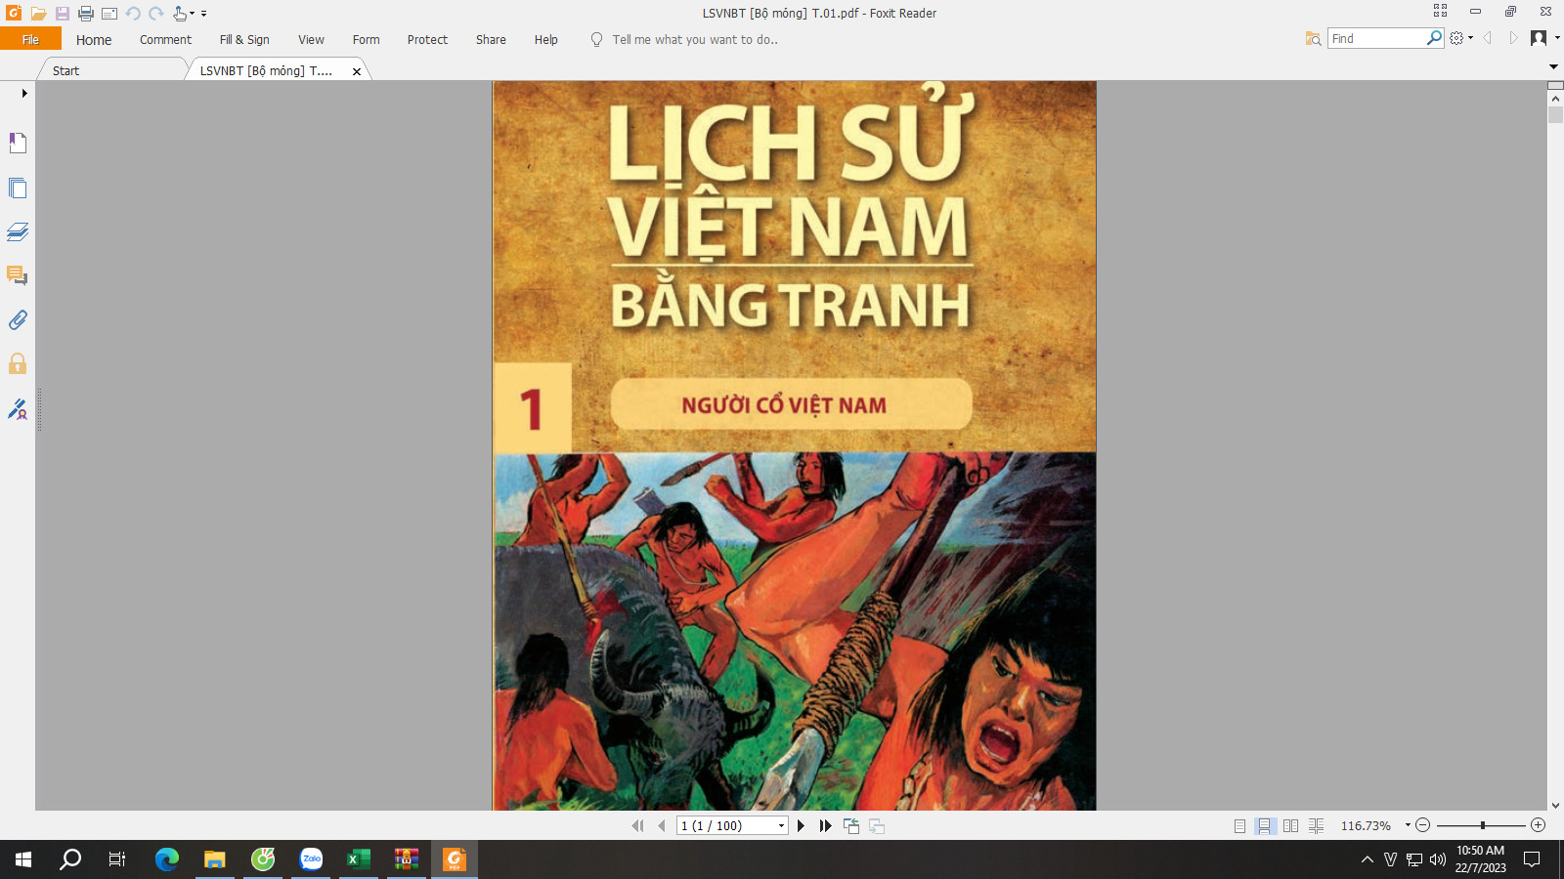The width and height of the screenshot is (1564, 879).
Task: Expand the zoom percentage dropdown
Action: click(1408, 825)
